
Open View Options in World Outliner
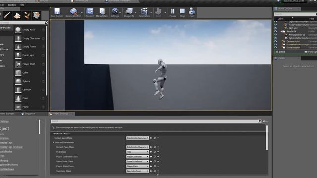click(311, 52)
